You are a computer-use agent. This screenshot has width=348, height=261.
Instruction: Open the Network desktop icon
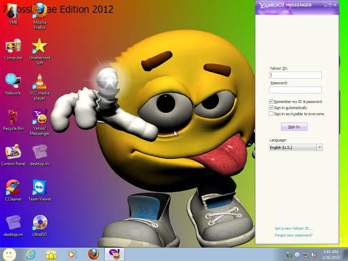click(13, 84)
